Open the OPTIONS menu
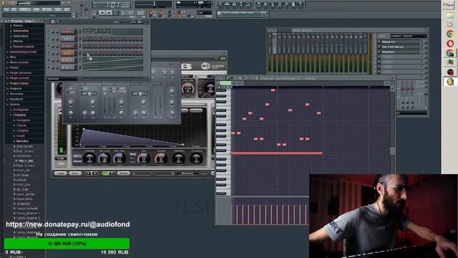Viewport: 458px width, 258px height. pyautogui.click(x=47, y=9)
